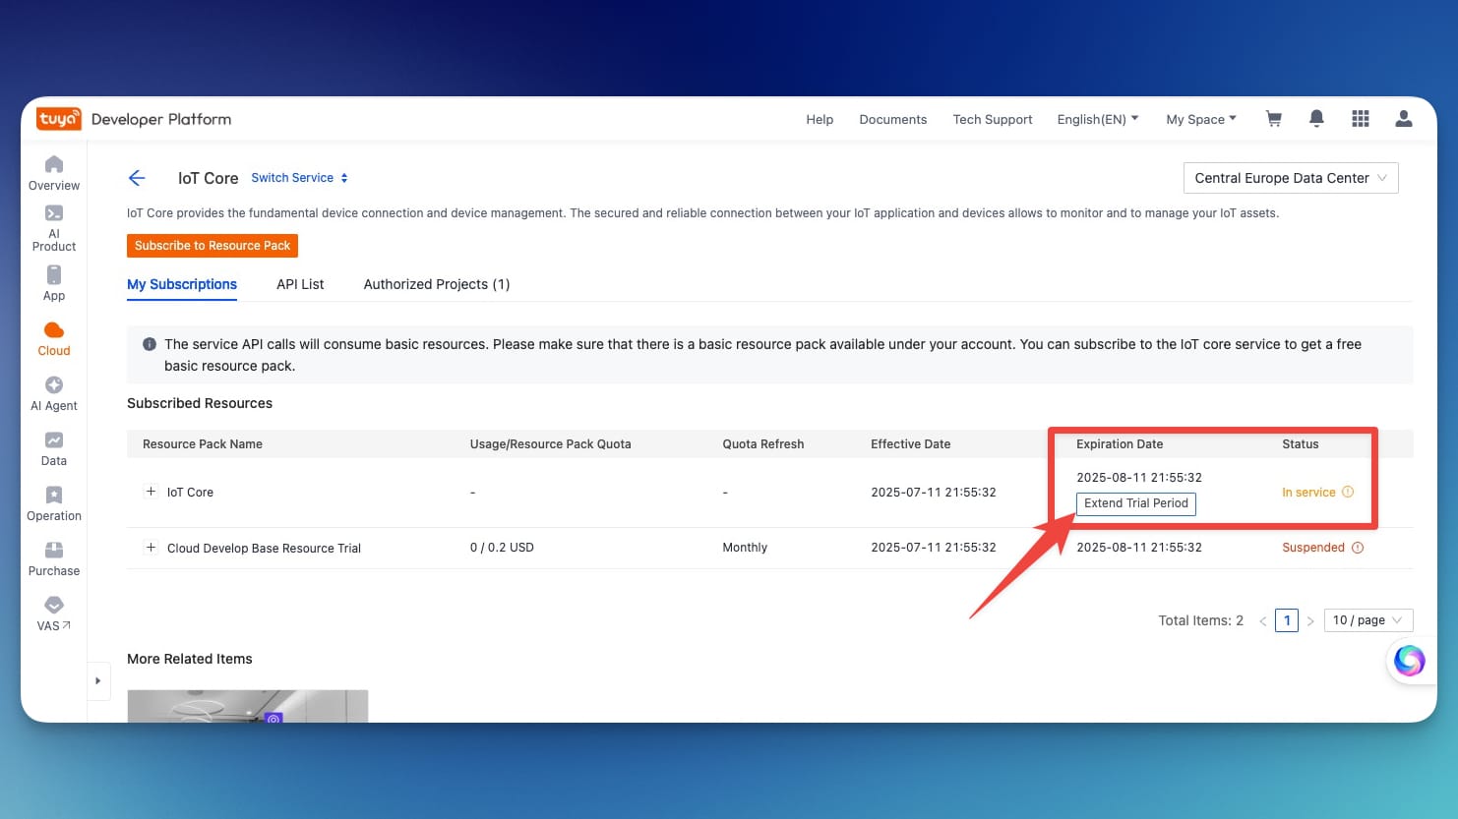Expand the IoT Core resource row
Screen dimensions: 1458x819
click(x=151, y=492)
